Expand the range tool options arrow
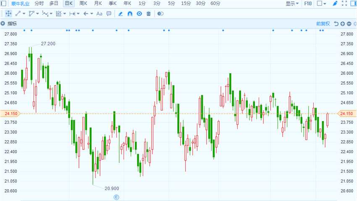 coord(78,14)
